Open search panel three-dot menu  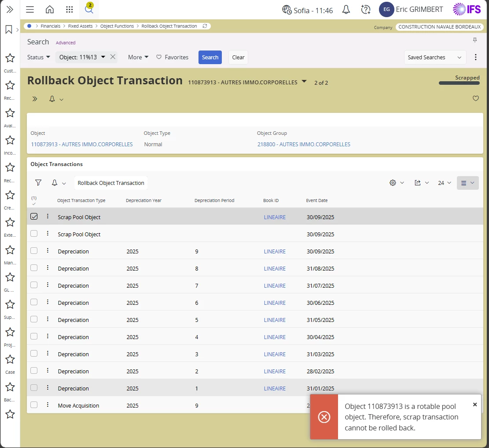[x=475, y=57]
